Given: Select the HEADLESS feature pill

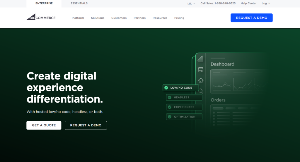Looking at the screenshot, I should pyautogui.click(x=184, y=97).
